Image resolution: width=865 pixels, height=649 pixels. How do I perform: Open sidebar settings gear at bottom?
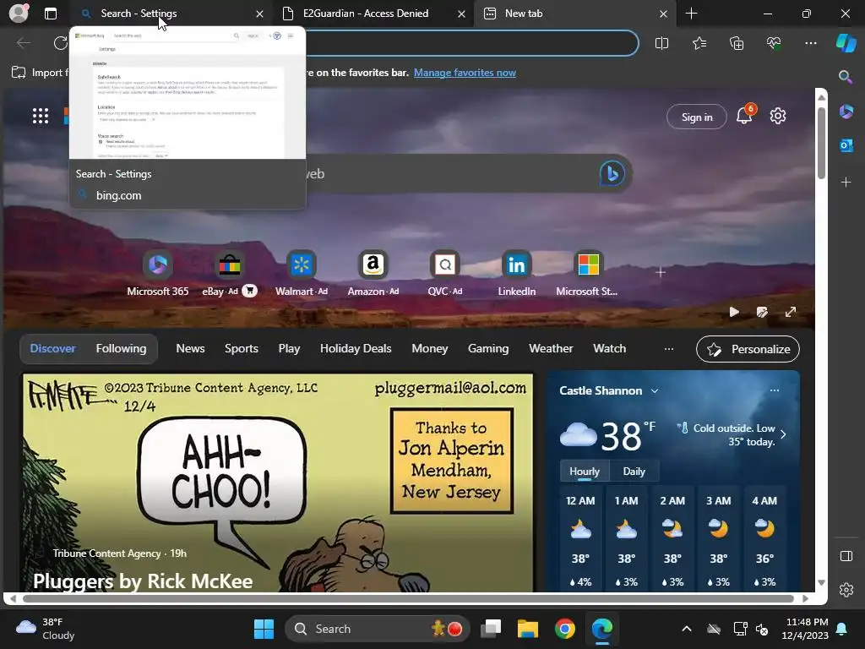pos(846,589)
